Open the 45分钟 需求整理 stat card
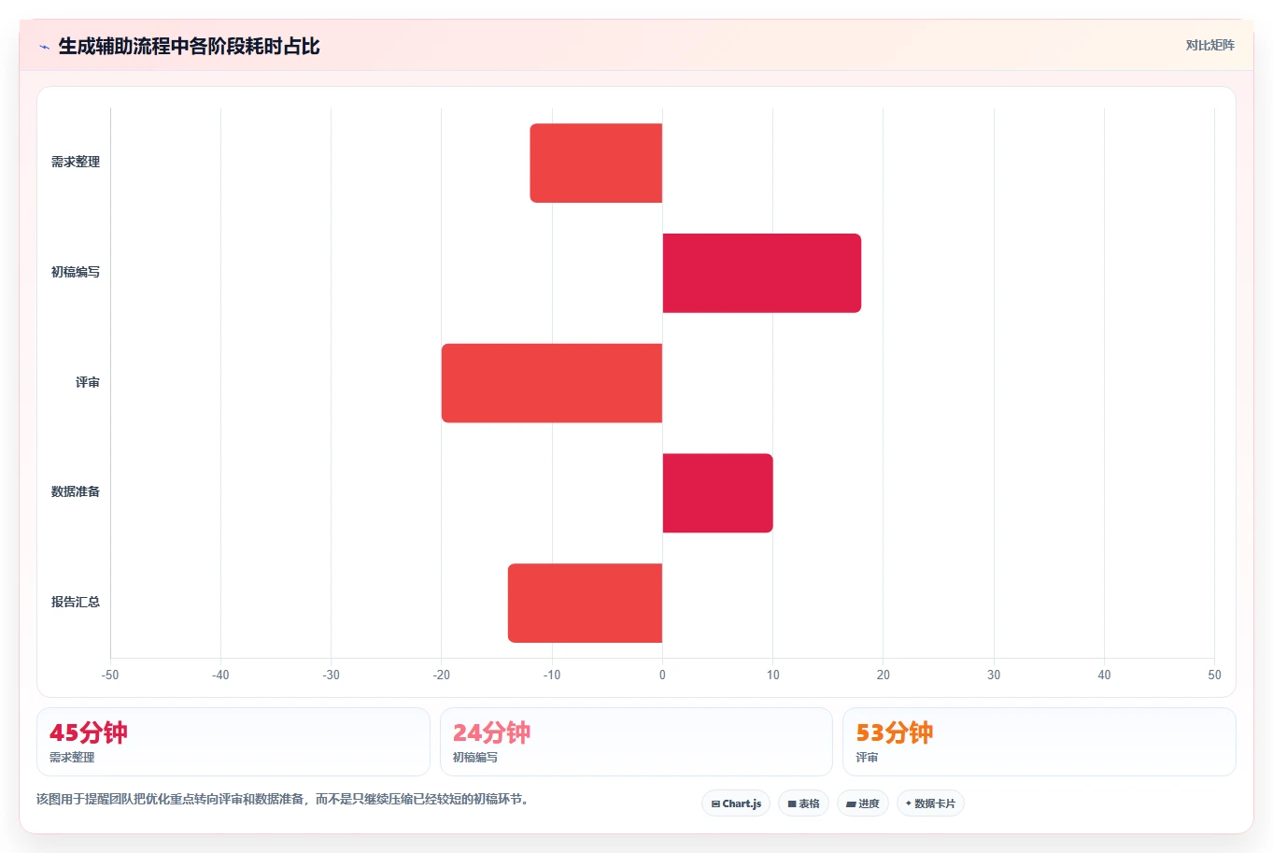This screenshot has height=853, width=1273. click(233, 742)
